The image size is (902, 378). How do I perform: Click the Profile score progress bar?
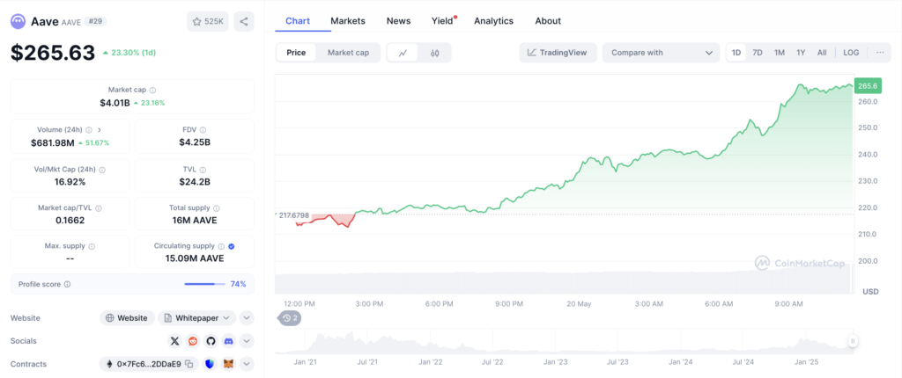pos(205,284)
